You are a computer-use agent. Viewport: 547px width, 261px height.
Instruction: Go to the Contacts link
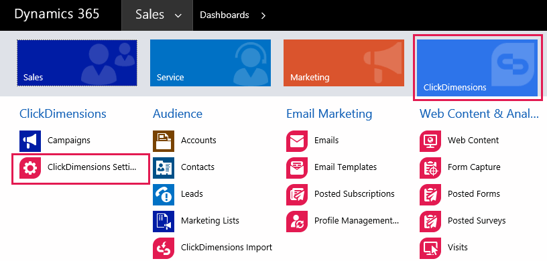(x=198, y=167)
